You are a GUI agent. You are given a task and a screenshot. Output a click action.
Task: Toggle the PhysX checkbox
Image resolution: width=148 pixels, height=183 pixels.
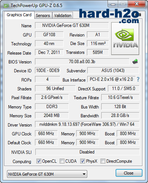tap(82, 161)
